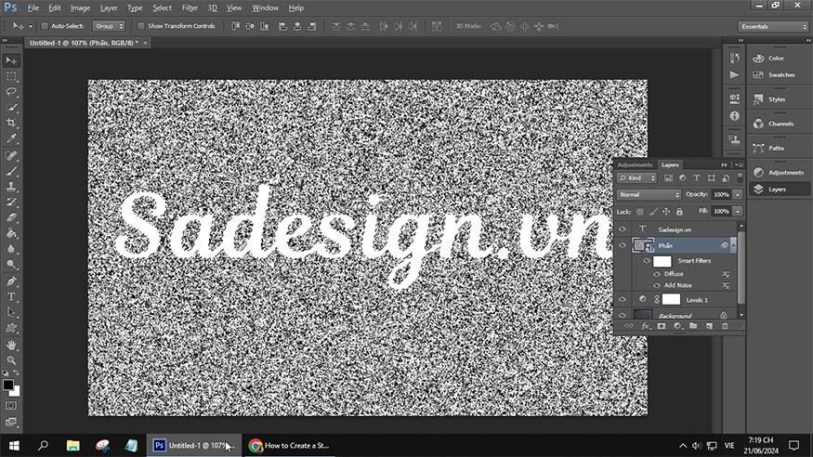Switch to the Adjustments tab
Screen dimensions: 813x457
click(x=635, y=164)
